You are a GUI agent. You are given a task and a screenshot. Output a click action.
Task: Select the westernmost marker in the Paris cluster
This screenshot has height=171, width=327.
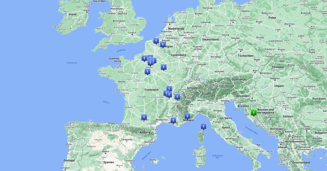pos(144,58)
